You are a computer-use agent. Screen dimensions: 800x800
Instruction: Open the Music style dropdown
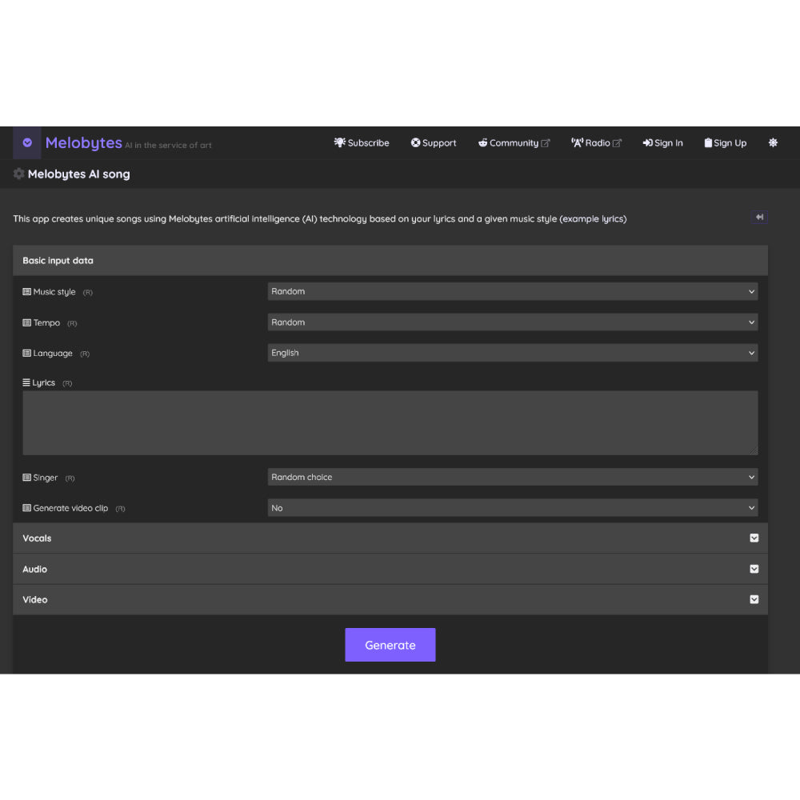pos(512,291)
